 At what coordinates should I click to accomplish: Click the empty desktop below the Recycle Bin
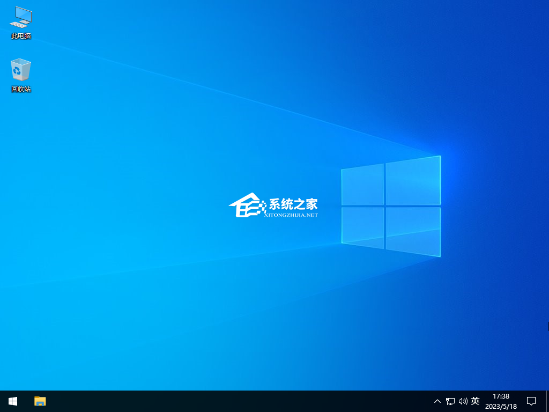(x=21, y=161)
